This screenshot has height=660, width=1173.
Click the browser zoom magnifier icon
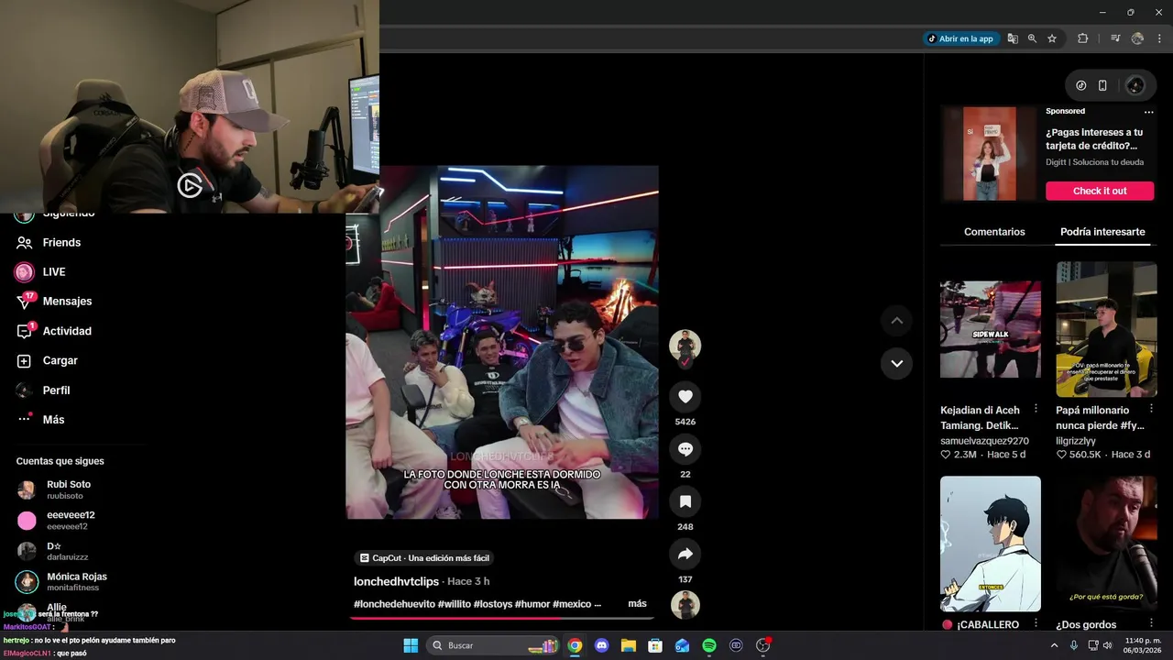tap(1032, 38)
